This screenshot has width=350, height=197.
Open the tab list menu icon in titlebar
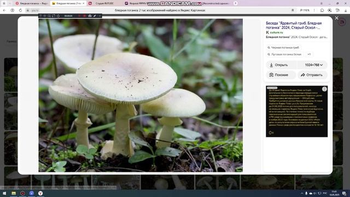point(322,3)
